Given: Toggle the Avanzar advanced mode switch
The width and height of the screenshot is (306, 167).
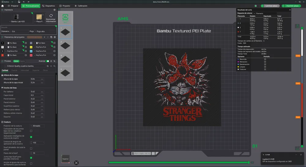Looking at the screenshot, I should point(47,61).
